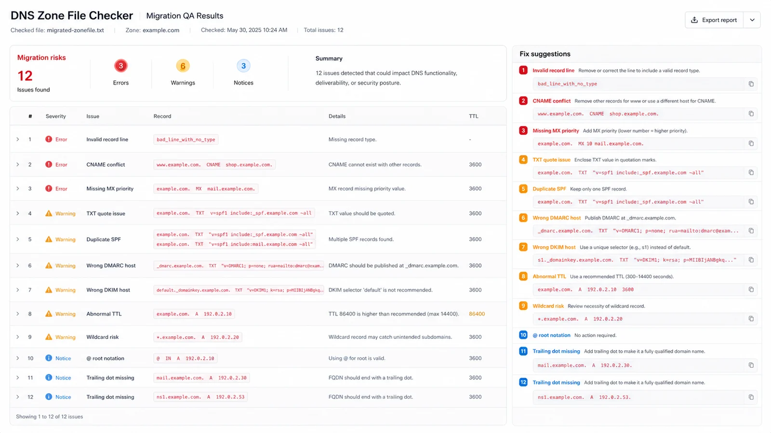Expand row 7 Wrong DKIM host
Screen dimensions: 771x433
(x=18, y=290)
